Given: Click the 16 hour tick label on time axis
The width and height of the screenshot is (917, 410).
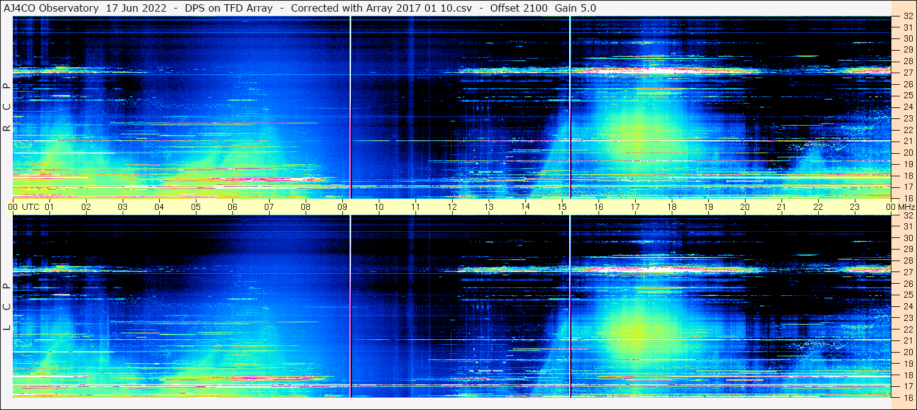Looking at the screenshot, I should (x=599, y=207).
